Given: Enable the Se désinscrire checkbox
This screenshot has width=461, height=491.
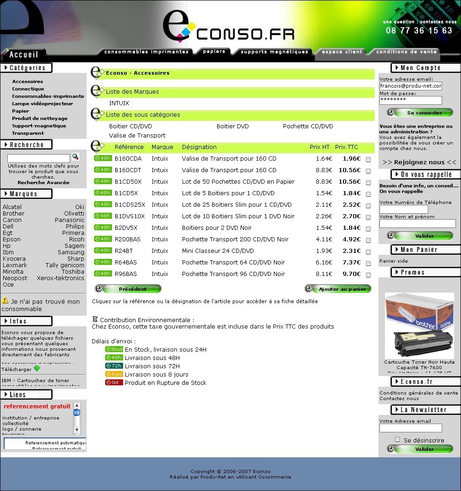Looking at the screenshot, I should [x=397, y=439].
